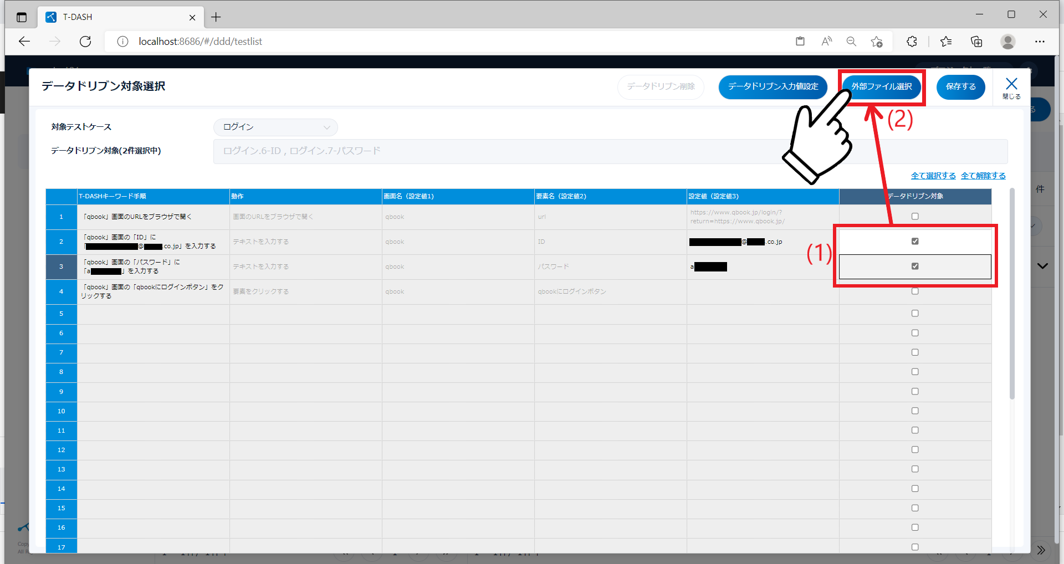This screenshot has width=1064, height=564.
Task: Open the 対象テストケース dropdown showing ログイン
Action: (x=275, y=127)
